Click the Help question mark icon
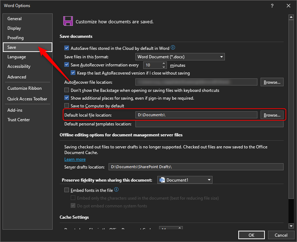 272,6
